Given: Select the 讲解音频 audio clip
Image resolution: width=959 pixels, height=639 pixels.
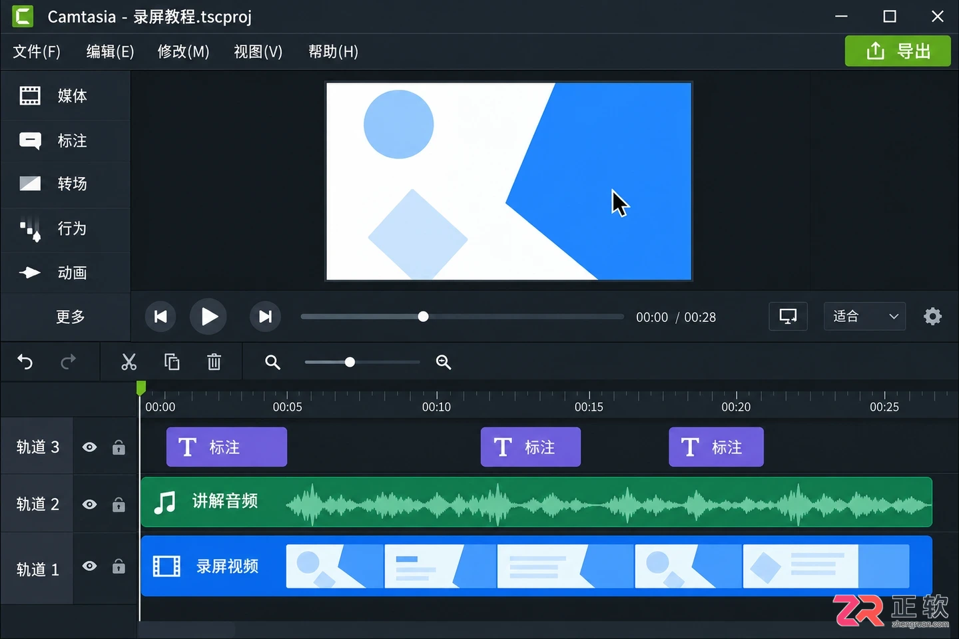Looking at the screenshot, I should (536, 502).
